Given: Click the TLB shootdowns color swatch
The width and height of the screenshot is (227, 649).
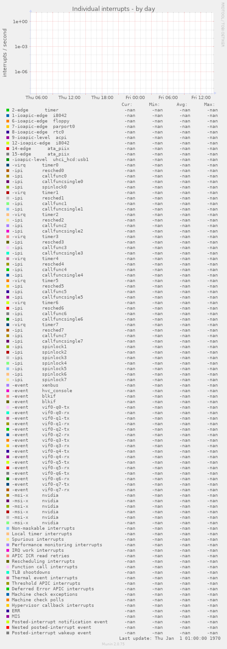Looking at the screenshot, I should tap(8, 572).
